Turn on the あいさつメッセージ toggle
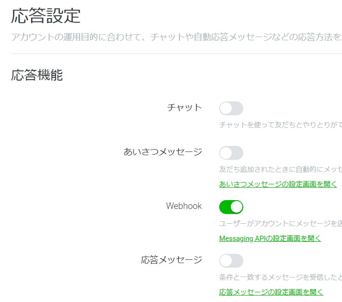 click(x=231, y=153)
